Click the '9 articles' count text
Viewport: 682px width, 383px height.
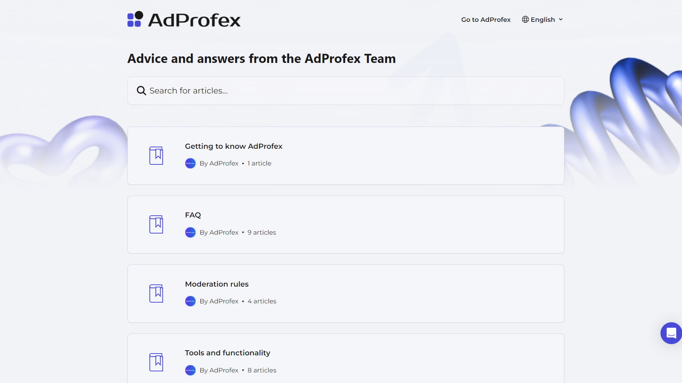coord(262,232)
